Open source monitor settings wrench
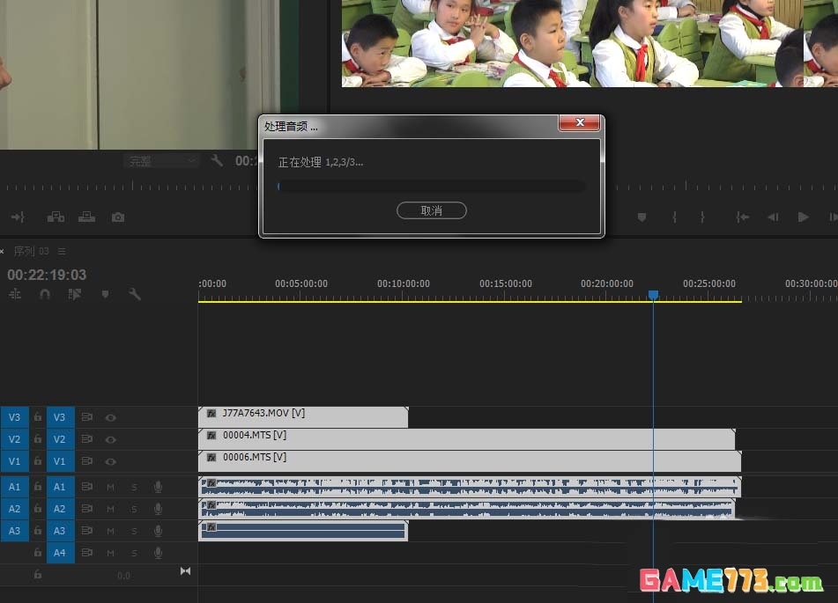 [x=217, y=160]
